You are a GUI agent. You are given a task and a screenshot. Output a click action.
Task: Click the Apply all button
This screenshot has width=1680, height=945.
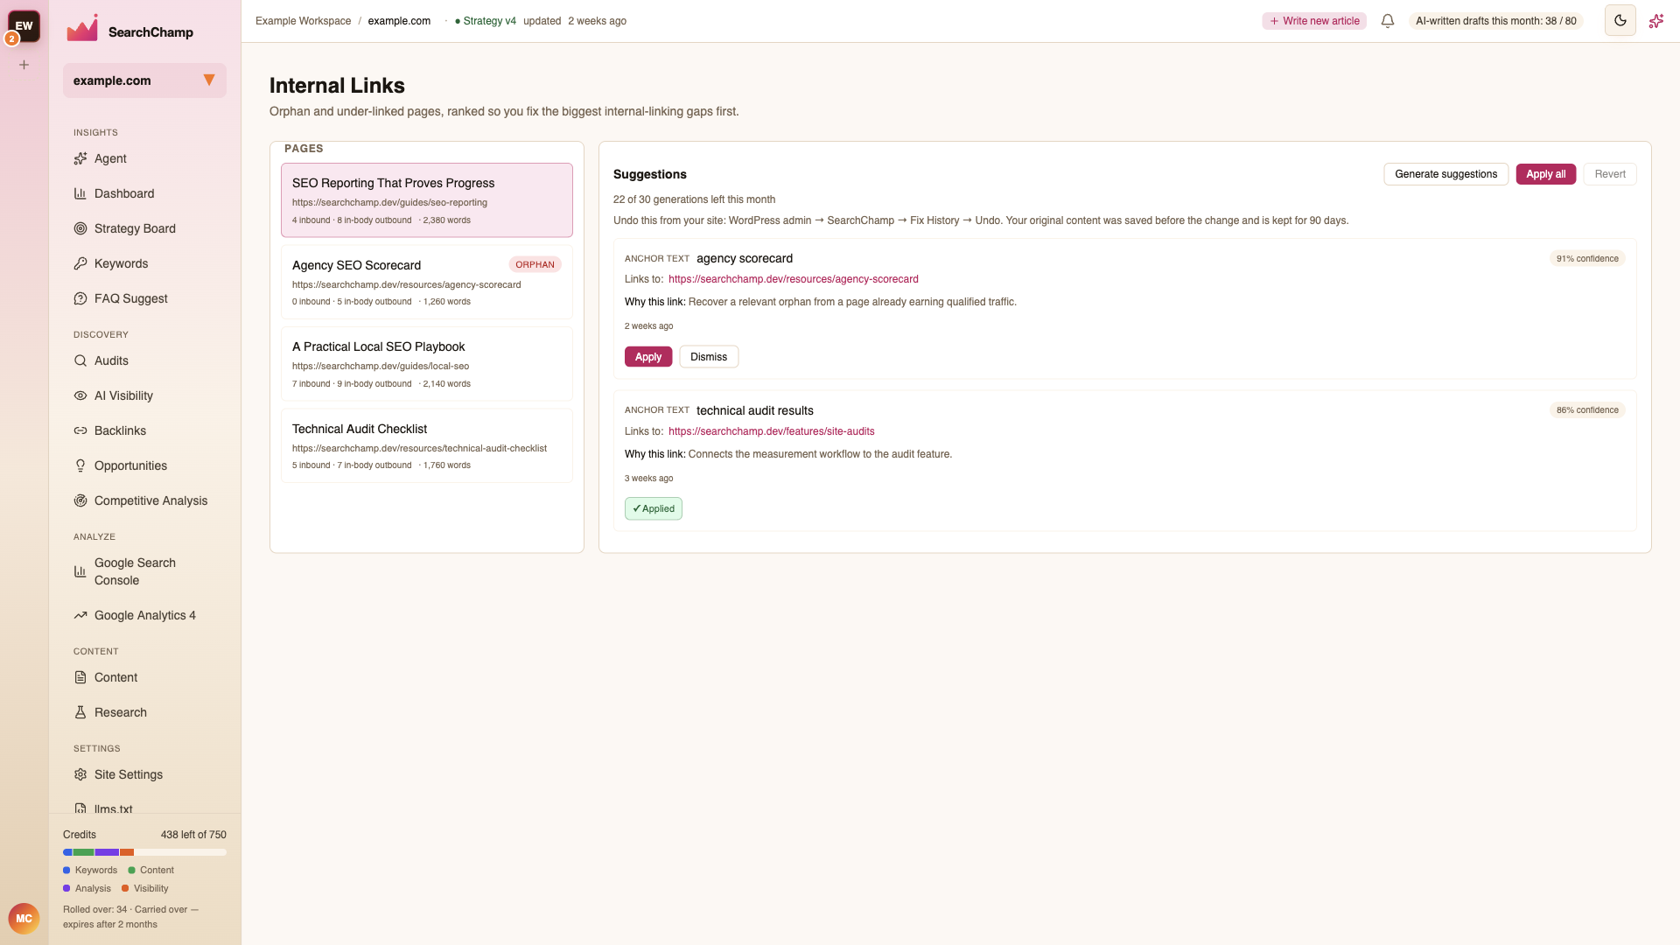pos(1545,174)
